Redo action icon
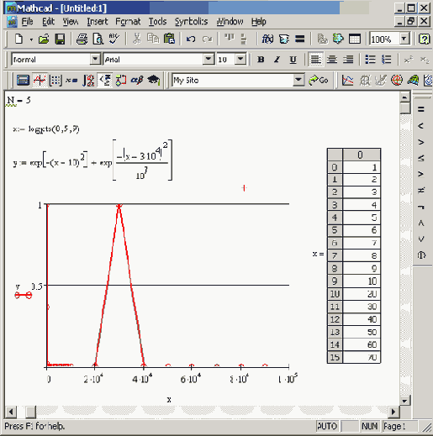The height and width of the screenshot is (436, 433). (x=207, y=39)
